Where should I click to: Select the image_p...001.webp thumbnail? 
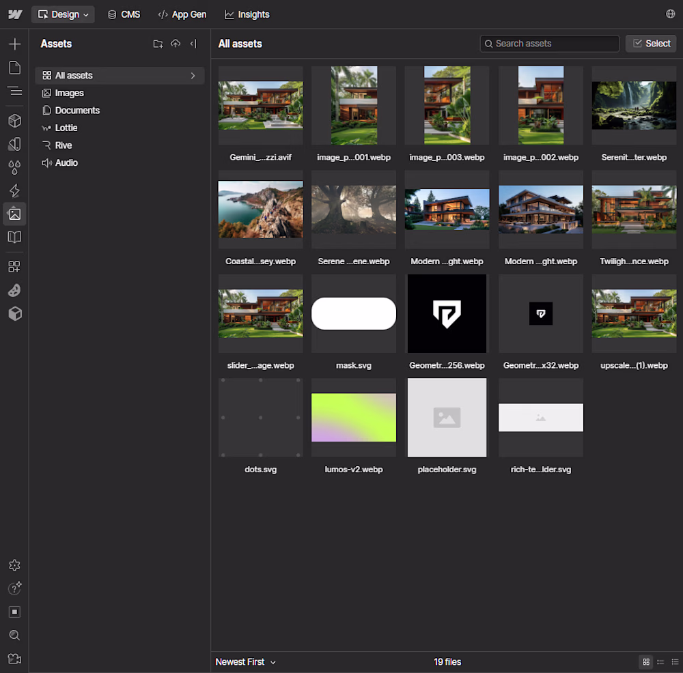354,105
